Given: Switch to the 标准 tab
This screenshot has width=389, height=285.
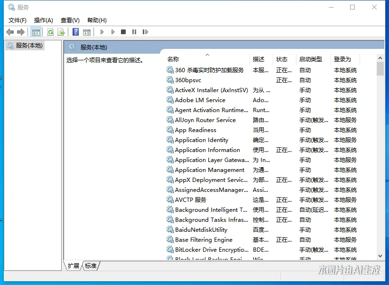Looking at the screenshot, I should click(90, 266).
